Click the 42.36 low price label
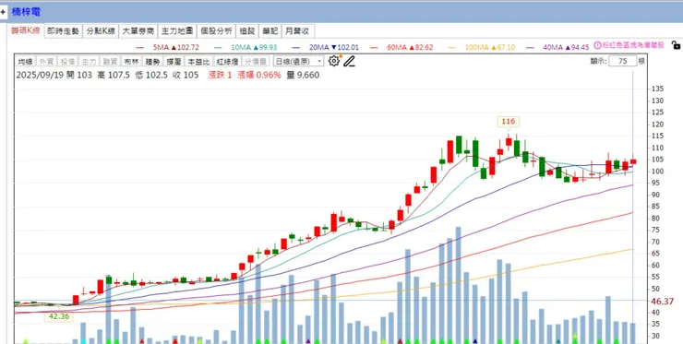Screen dimensions: 683x344 click(x=59, y=316)
